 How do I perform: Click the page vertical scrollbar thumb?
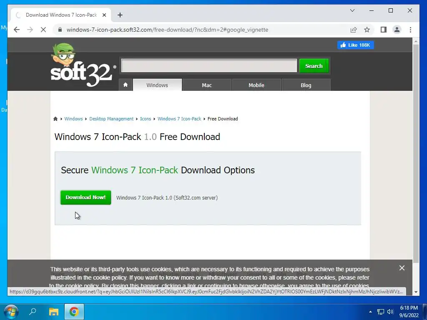pyautogui.click(x=416, y=153)
